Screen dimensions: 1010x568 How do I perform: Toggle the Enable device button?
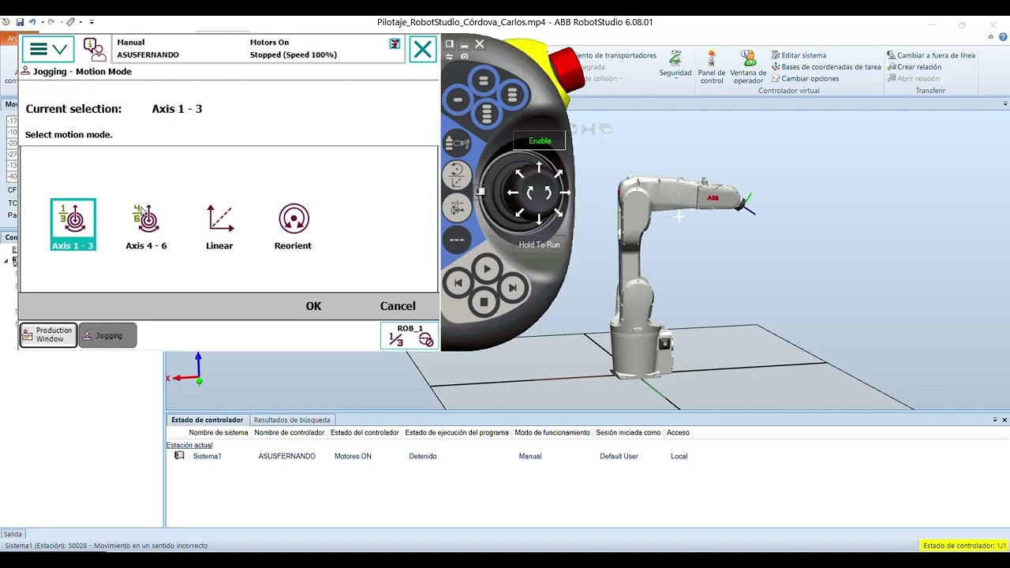pos(540,141)
